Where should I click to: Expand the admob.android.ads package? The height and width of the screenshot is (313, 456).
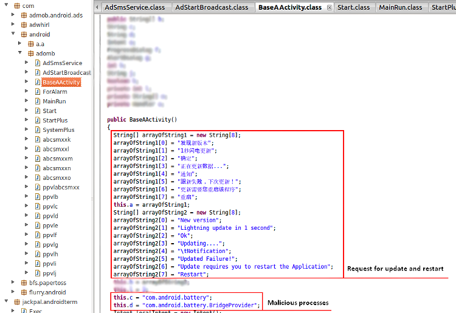[x=13, y=15]
